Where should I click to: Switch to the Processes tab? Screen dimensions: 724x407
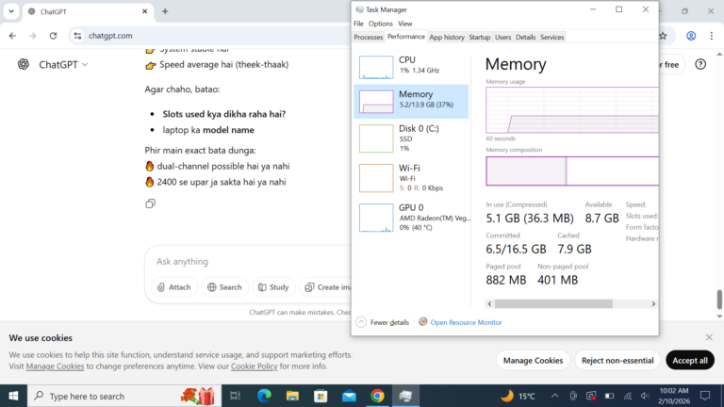point(368,37)
